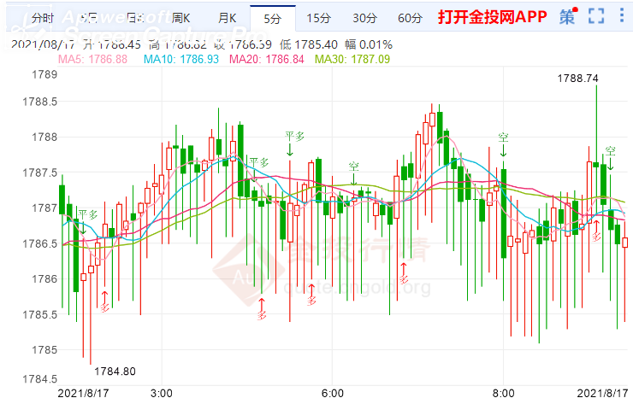Click the tall green candle reaching 1788.74
The image size is (633, 398).
coord(596,125)
